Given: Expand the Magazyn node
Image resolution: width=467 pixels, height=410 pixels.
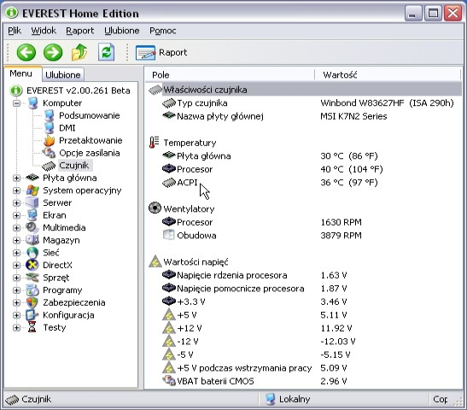Looking at the screenshot, I should tap(17, 241).
